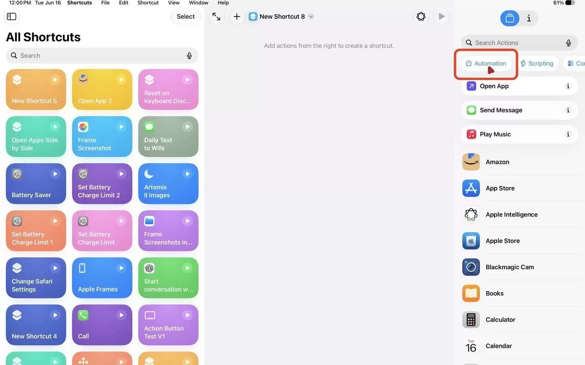Click the expand editor arrows icon

tap(216, 17)
